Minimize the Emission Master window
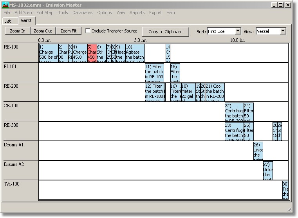The width and height of the screenshot is (298, 218). click(x=274, y=5)
